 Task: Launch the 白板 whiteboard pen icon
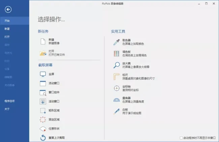pos(117,111)
